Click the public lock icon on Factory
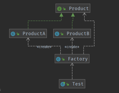This screenshot has width=119, height=93. click(63, 59)
